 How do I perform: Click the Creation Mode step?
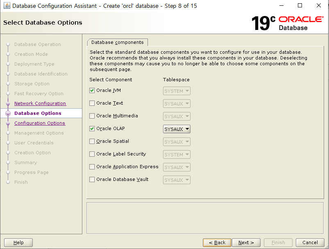[x=31, y=54]
